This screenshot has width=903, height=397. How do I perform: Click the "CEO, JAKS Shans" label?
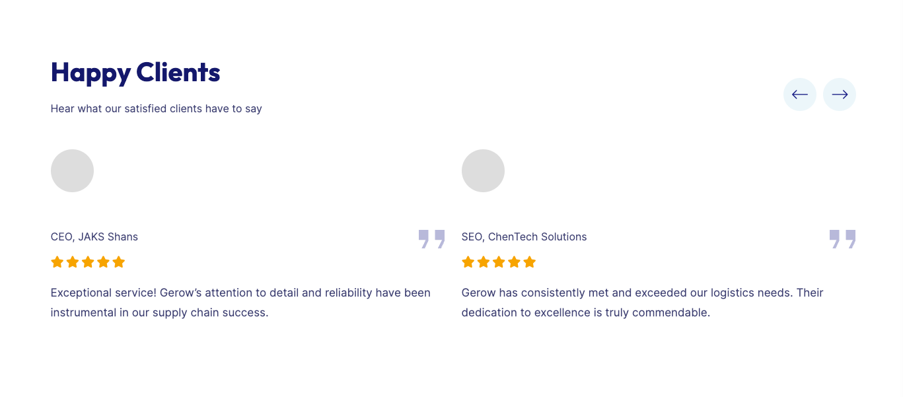tap(94, 236)
